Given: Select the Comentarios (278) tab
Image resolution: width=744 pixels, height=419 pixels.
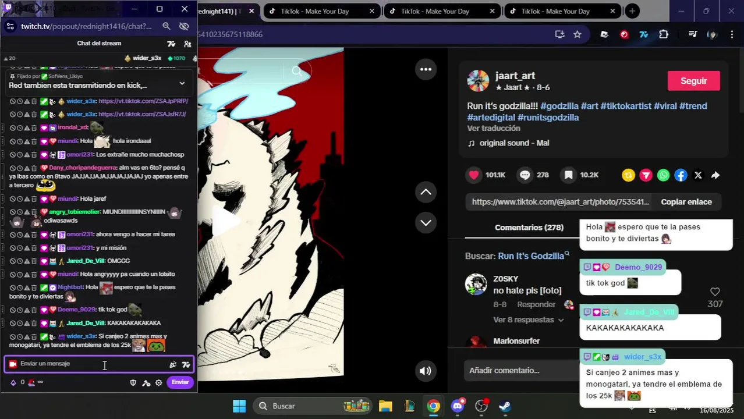Looking at the screenshot, I should pos(529,228).
